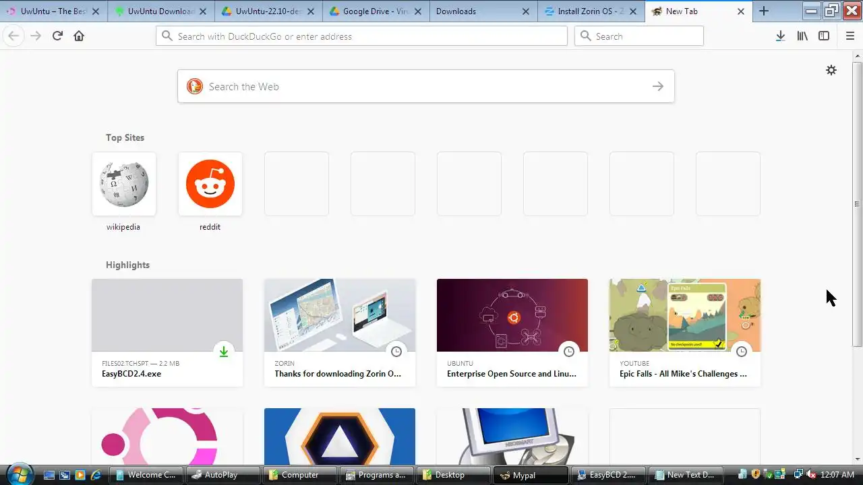Image resolution: width=863 pixels, height=485 pixels.
Task: Click the security shield tray icon
Action: pyautogui.click(x=756, y=475)
